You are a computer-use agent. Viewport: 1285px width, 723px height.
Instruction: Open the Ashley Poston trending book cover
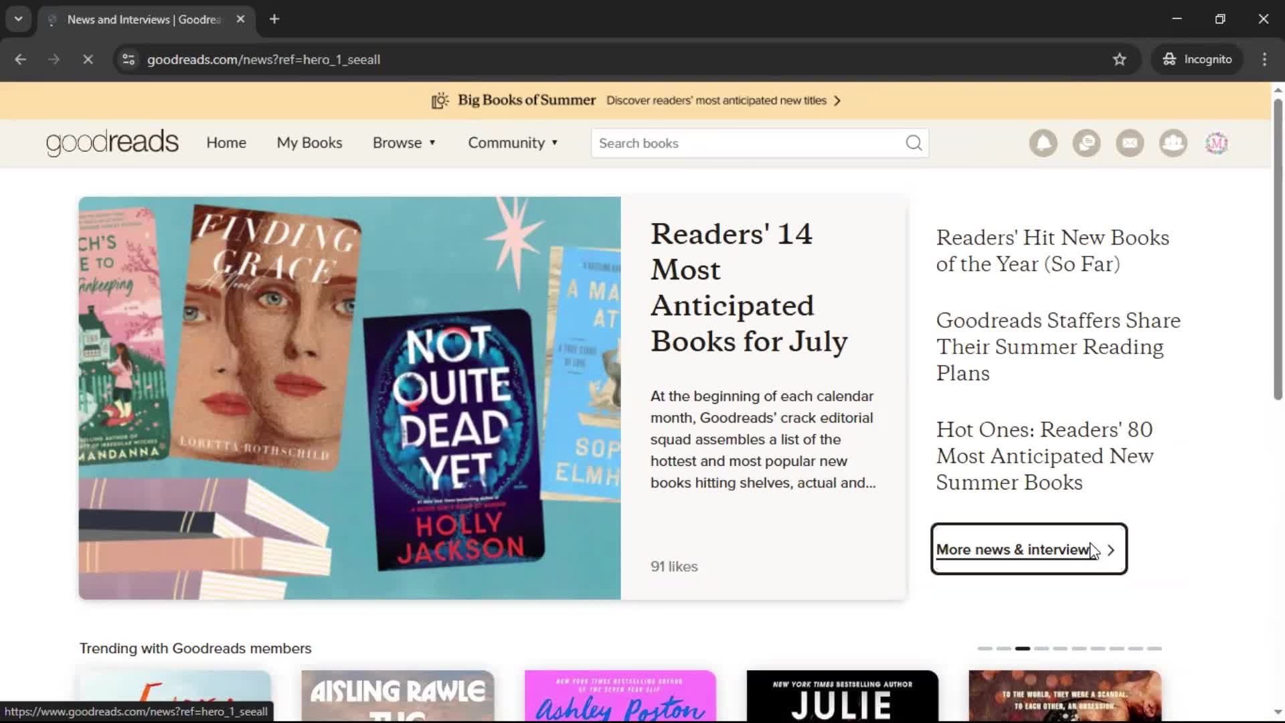tap(620, 696)
